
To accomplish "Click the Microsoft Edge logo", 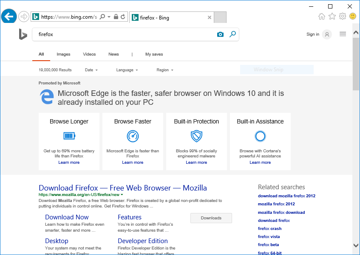I will coord(47,97).
